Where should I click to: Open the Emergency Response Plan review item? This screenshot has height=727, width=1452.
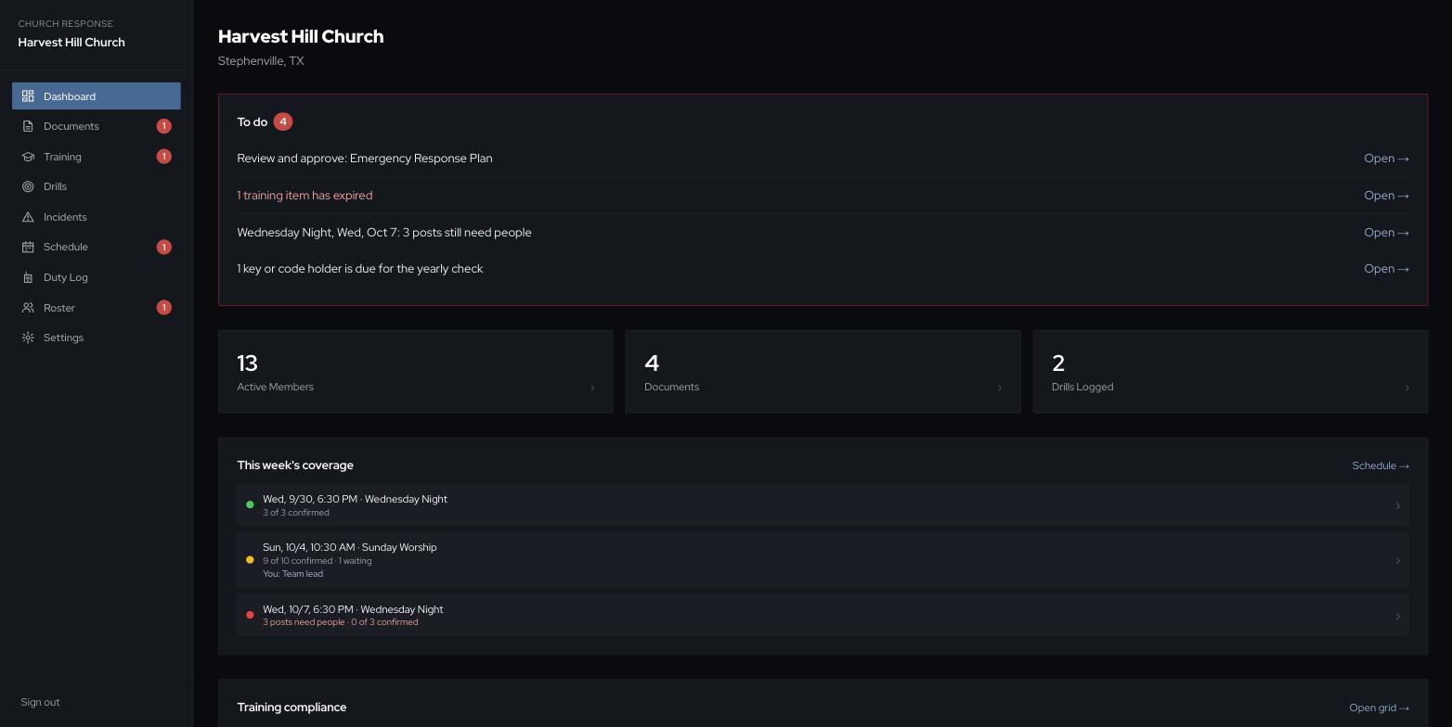1386,159
